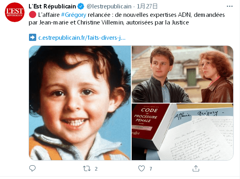This screenshot has height=179, width=240.
Task: Open the couple photo thumbnail
Action: click(182, 74)
